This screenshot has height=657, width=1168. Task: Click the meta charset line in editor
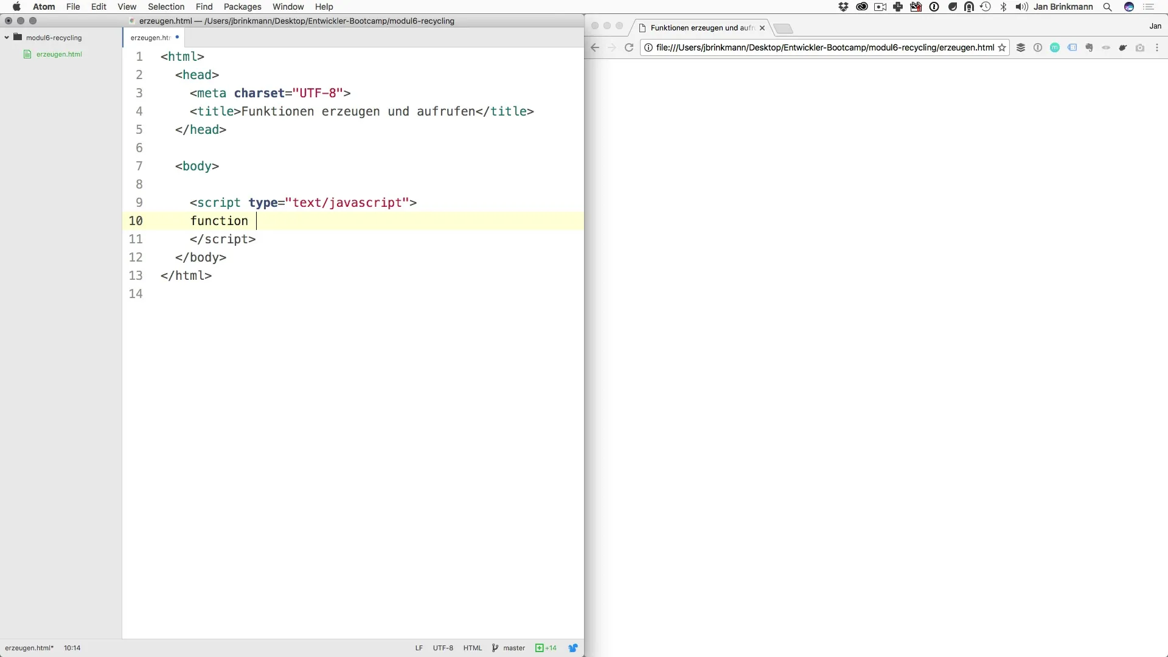click(x=270, y=93)
